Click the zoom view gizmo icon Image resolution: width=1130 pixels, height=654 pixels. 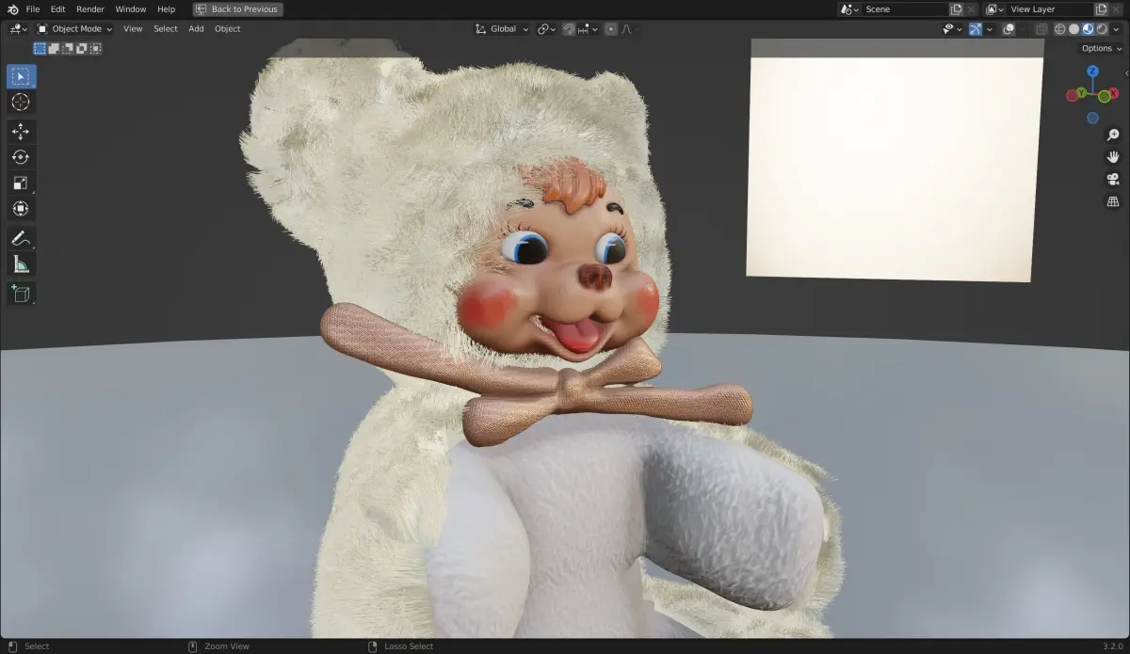(1113, 136)
